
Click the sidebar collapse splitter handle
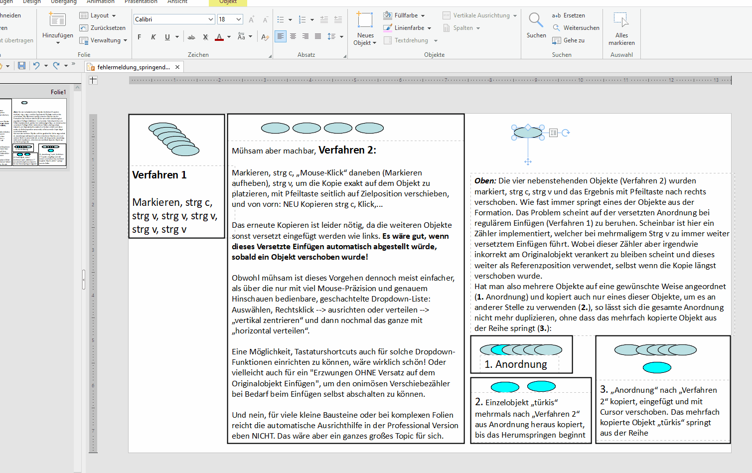(84, 279)
